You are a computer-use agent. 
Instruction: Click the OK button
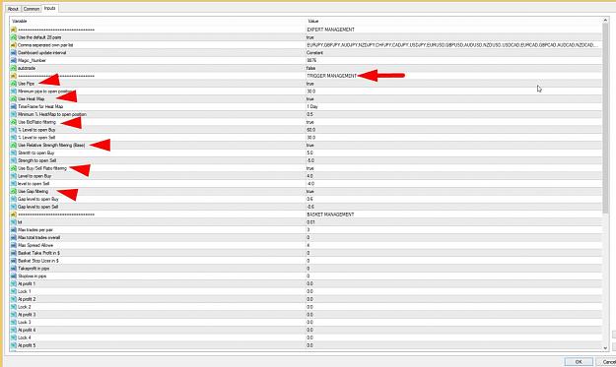tap(579, 361)
